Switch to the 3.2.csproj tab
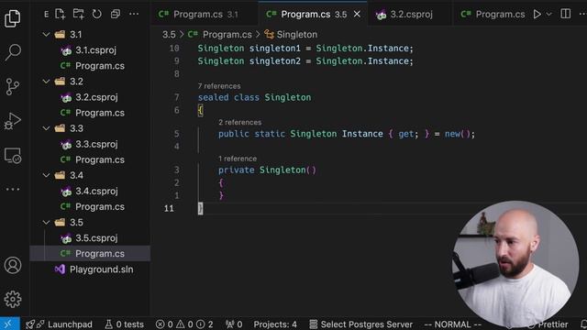The width and height of the screenshot is (587, 330). 410,15
